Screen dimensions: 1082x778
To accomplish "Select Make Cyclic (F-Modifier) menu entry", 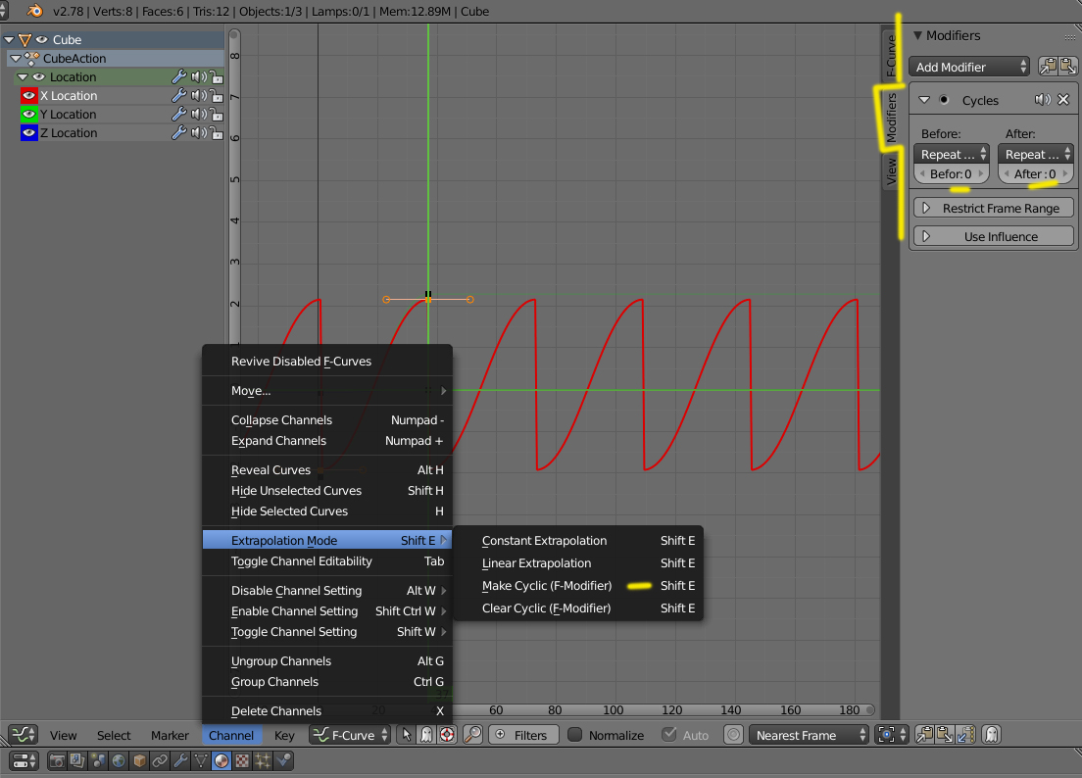I will pos(547,586).
